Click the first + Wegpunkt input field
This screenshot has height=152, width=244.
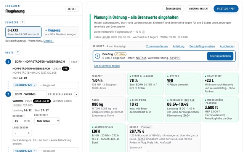[x=58, y=85]
